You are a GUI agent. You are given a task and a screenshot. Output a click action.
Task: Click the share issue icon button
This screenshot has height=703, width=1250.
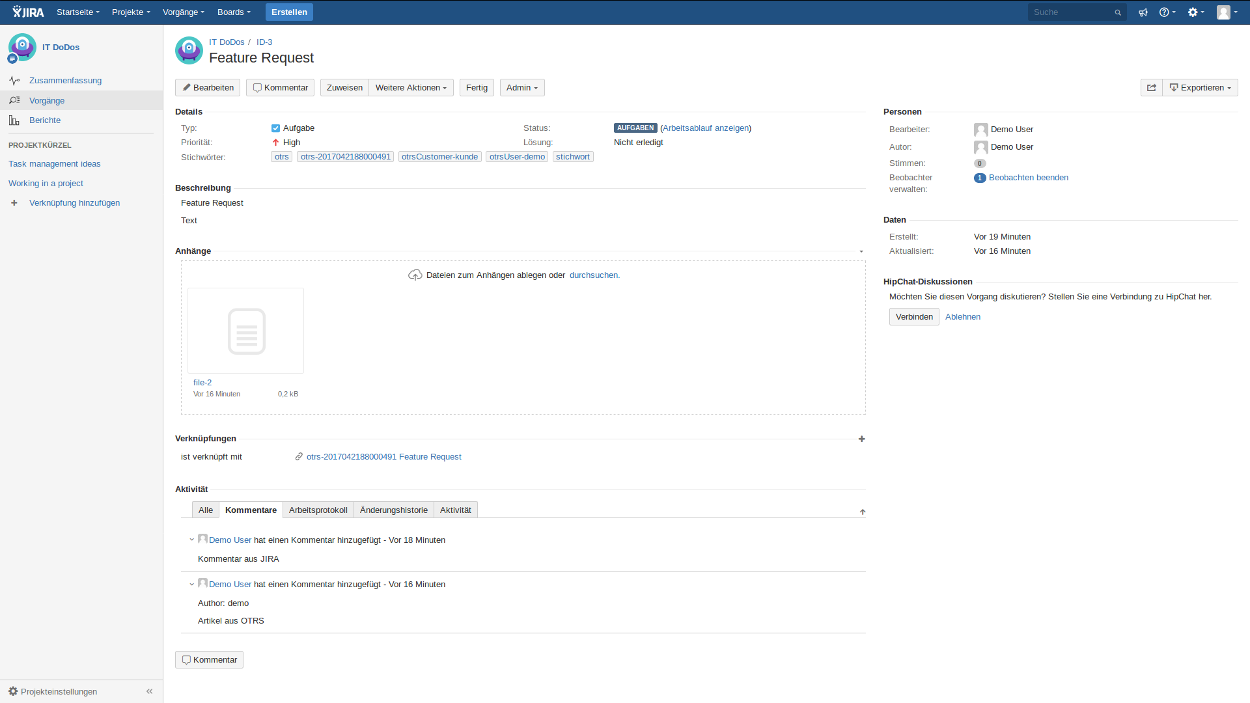[x=1152, y=88]
